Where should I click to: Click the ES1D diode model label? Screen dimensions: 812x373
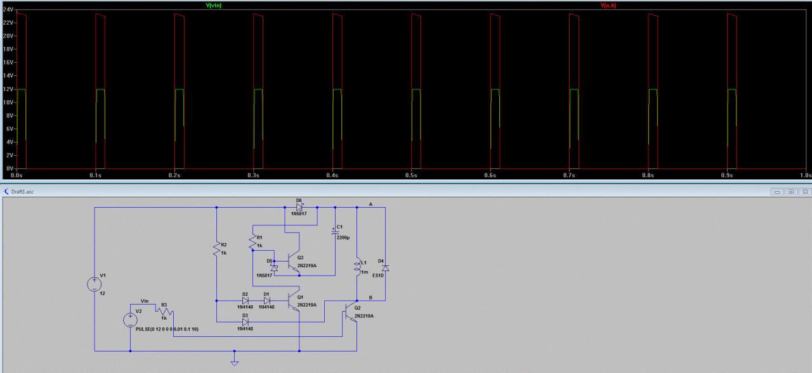378,277
